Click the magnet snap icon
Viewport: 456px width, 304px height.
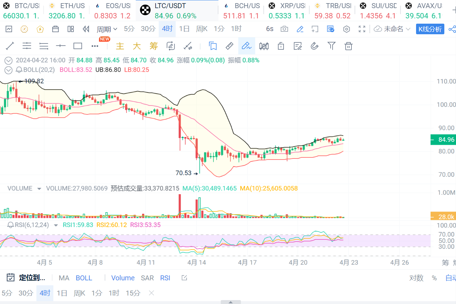tap(315, 46)
